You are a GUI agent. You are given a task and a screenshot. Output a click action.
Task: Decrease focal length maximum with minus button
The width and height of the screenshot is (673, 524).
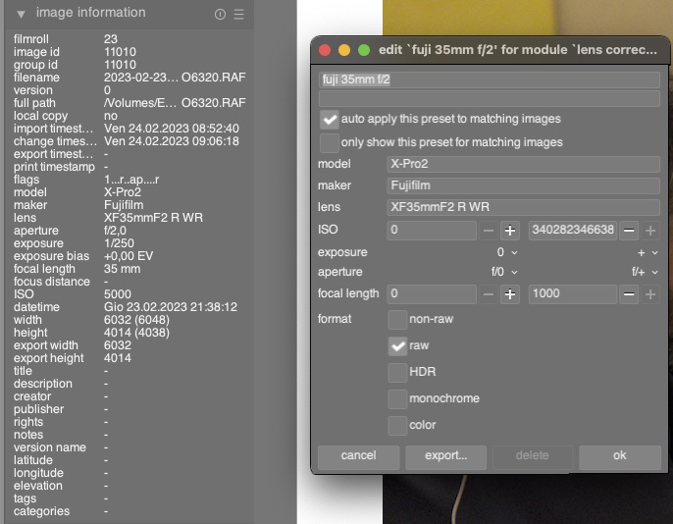click(629, 294)
